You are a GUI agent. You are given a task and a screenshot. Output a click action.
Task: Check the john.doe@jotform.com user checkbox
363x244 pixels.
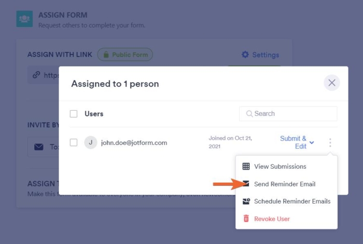click(x=74, y=142)
